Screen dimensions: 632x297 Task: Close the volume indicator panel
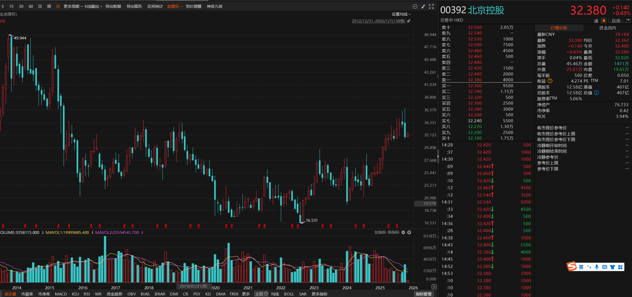click(x=409, y=232)
